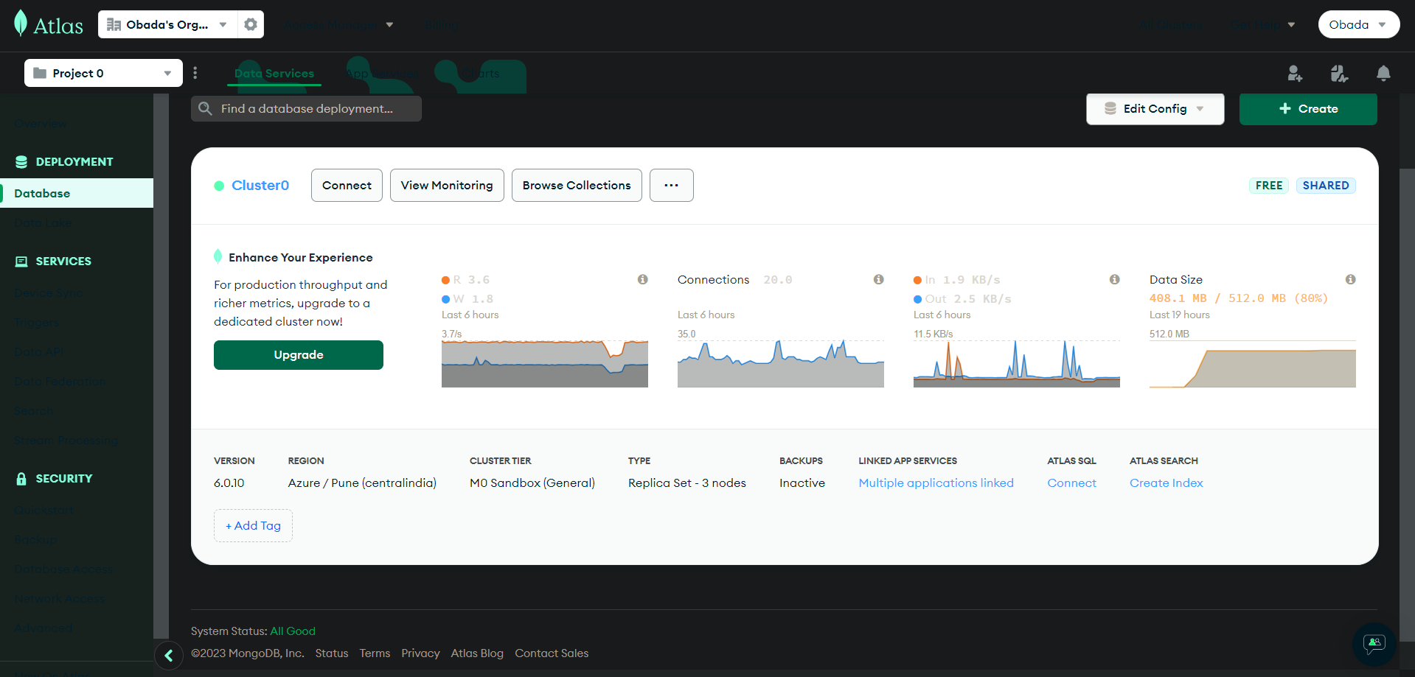The width and height of the screenshot is (1415, 677).
Task: Open Stream Processing in the sidebar
Action: pos(66,441)
